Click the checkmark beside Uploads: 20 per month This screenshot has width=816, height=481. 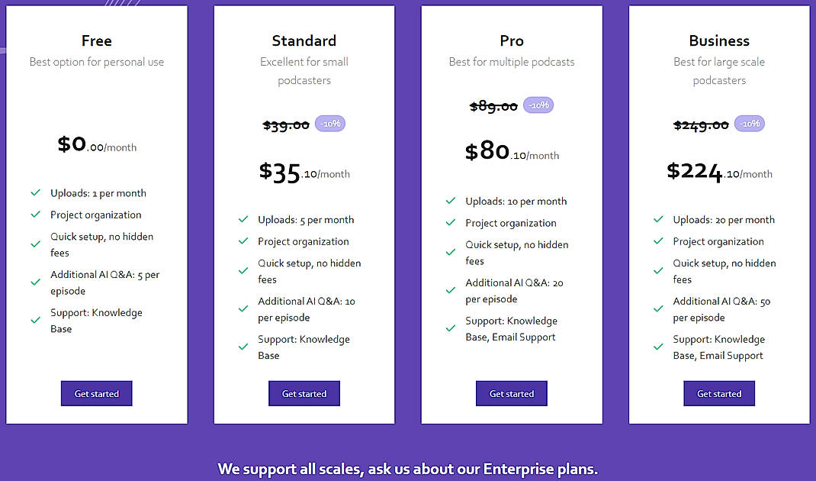point(657,219)
